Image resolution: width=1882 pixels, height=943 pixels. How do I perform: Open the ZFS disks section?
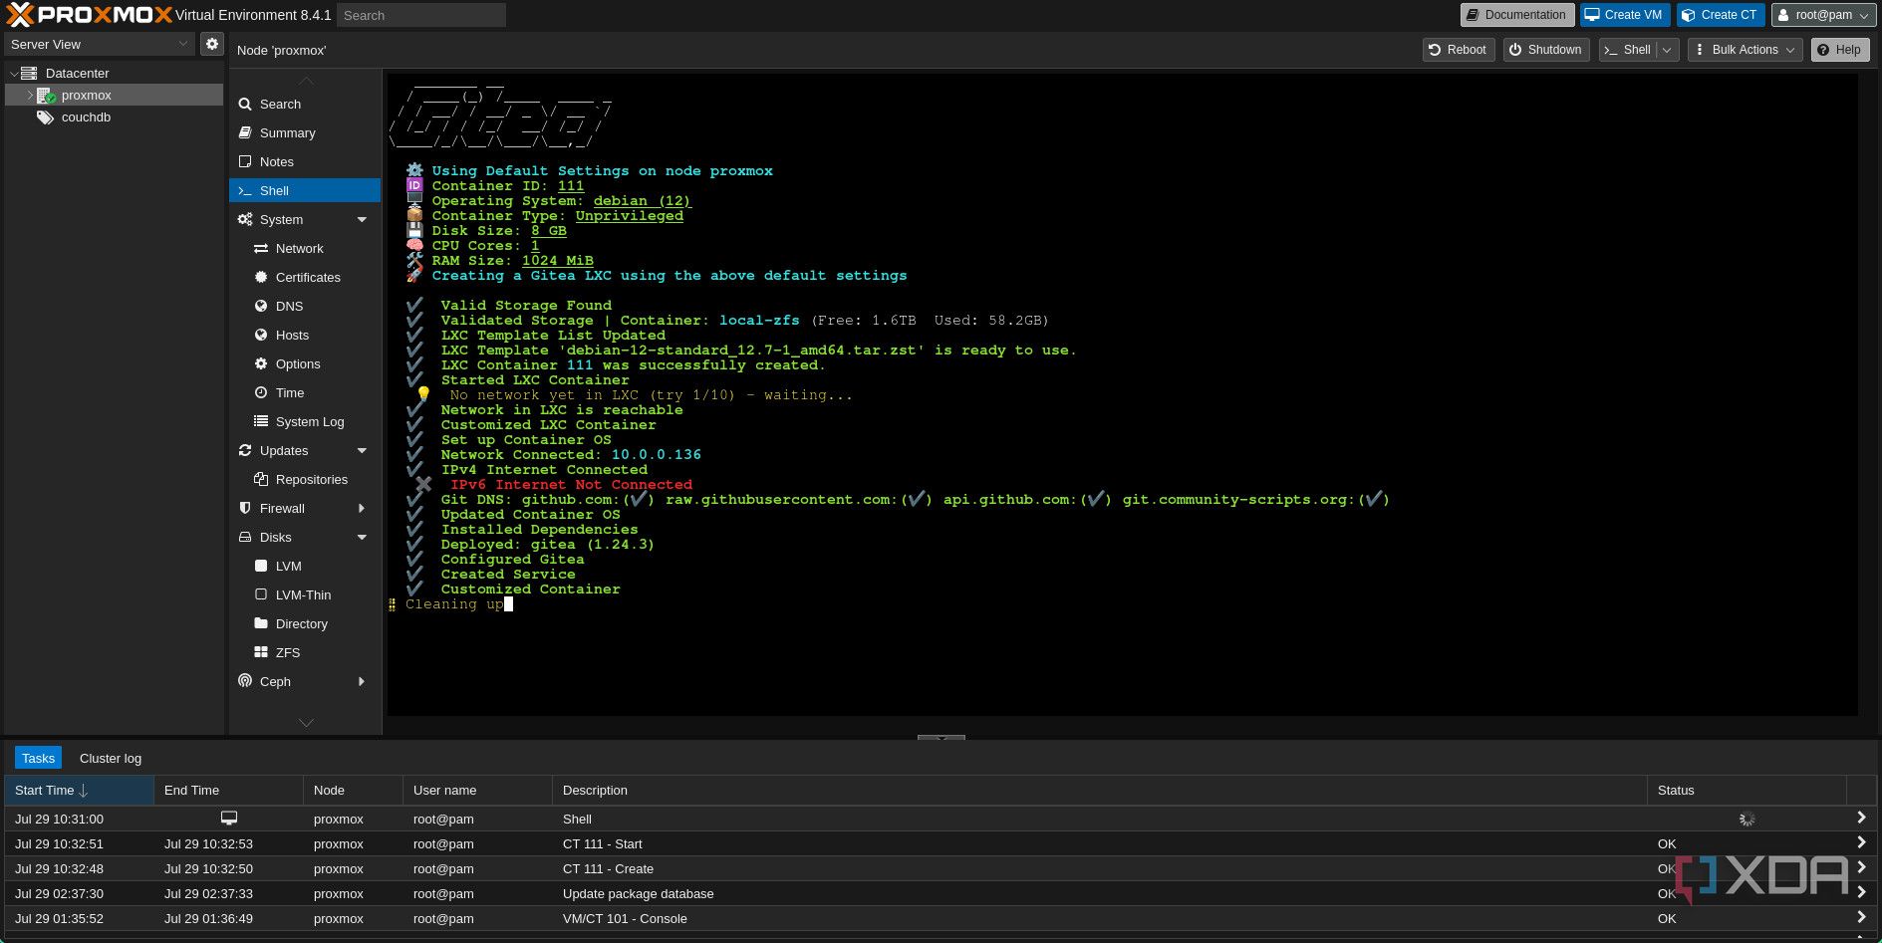pos(287,653)
